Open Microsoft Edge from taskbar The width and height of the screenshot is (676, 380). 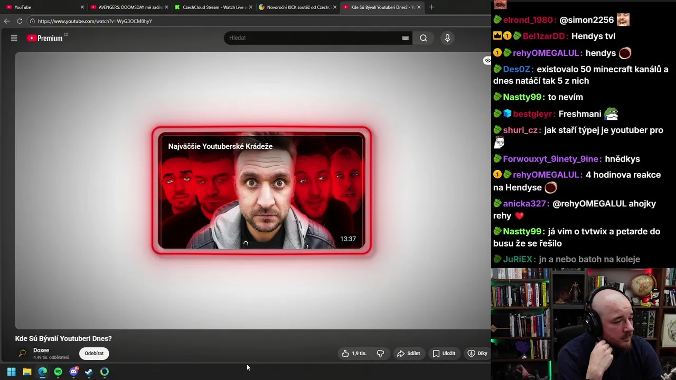pyautogui.click(x=42, y=372)
